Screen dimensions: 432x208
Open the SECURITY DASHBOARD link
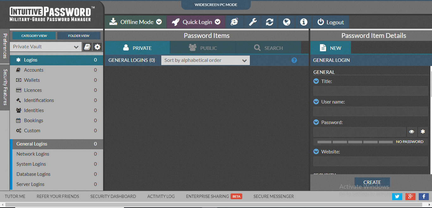(113, 196)
